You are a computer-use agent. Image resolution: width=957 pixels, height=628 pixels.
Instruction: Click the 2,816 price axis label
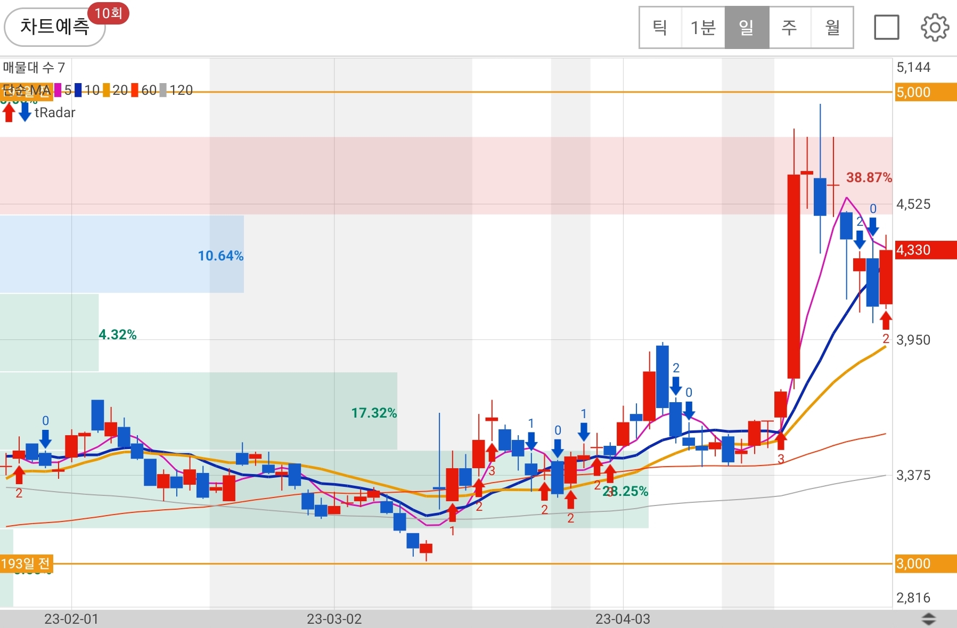coord(913,598)
